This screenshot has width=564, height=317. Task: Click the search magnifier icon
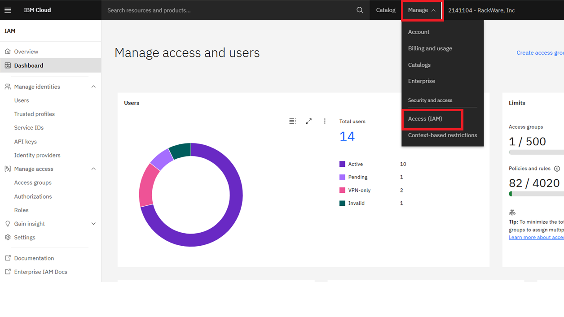click(x=360, y=10)
